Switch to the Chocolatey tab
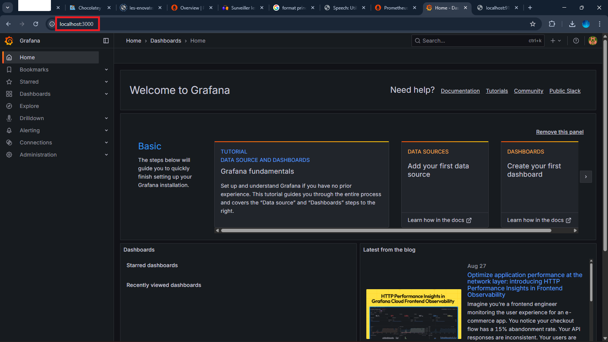Screen dimensions: 608x342 (x=90, y=8)
